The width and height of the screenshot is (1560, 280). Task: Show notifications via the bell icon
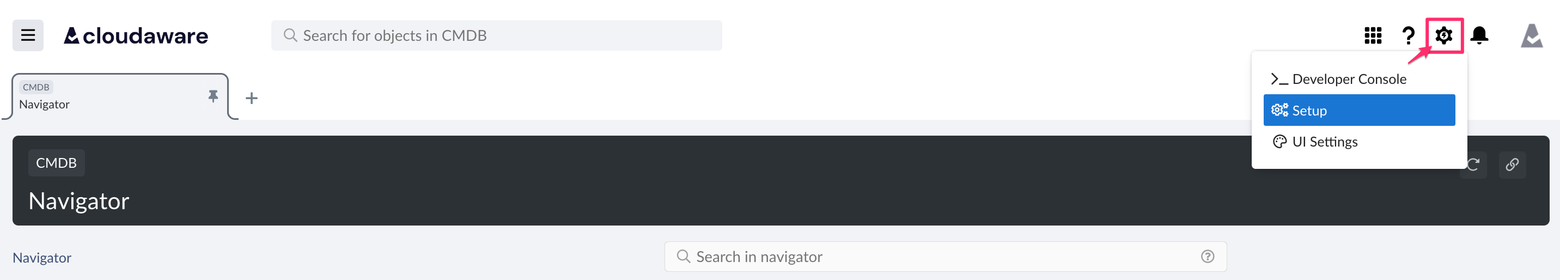click(x=1479, y=36)
